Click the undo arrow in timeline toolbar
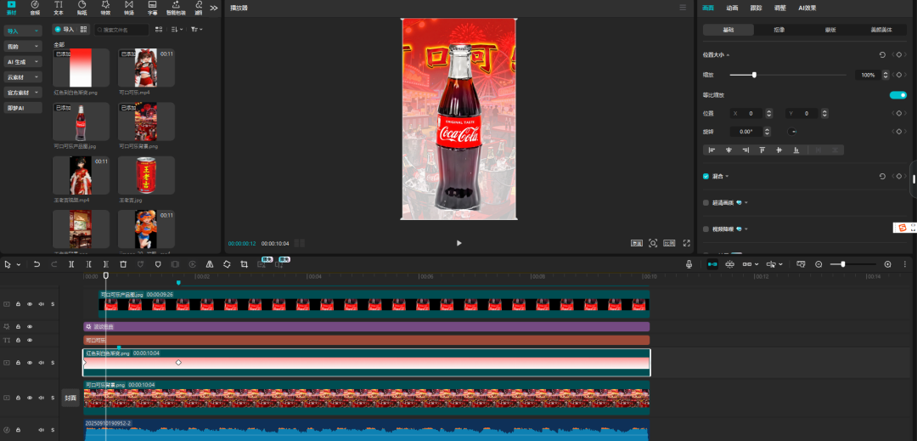The height and width of the screenshot is (441, 917). point(37,264)
